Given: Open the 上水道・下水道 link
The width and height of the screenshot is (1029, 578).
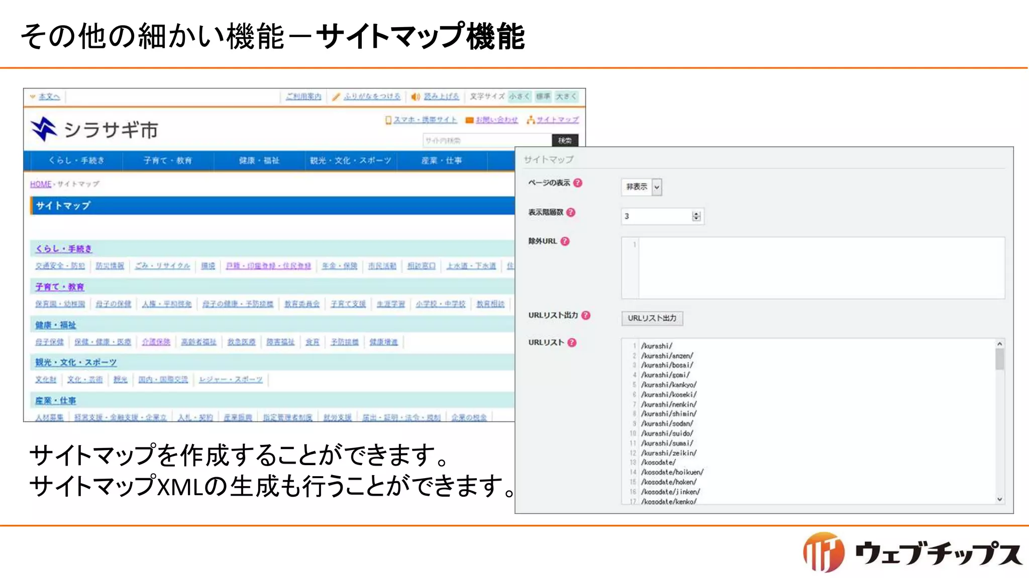Looking at the screenshot, I should point(471,266).
